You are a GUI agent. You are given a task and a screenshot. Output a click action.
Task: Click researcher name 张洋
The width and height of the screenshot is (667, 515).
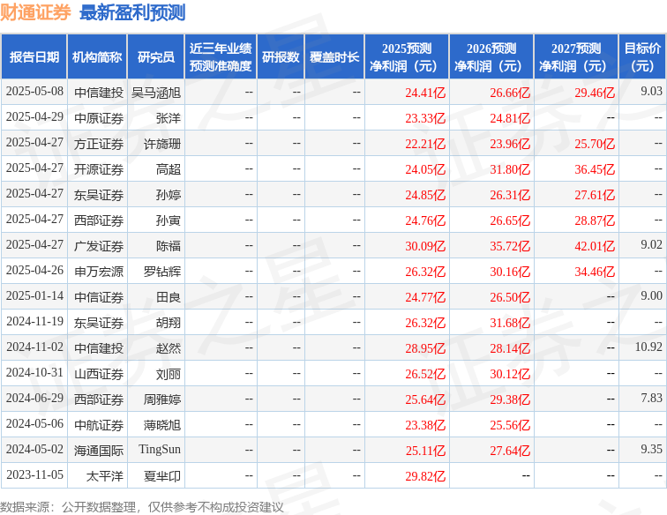[x=169, y=118]
